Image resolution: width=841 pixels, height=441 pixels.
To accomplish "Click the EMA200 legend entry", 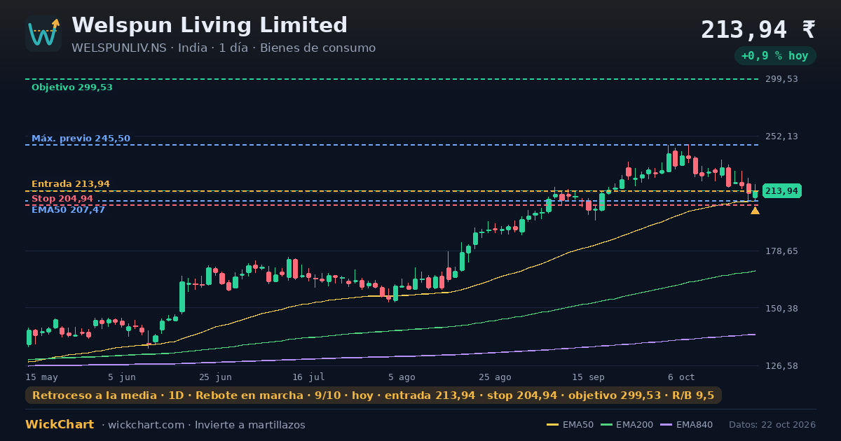I will [627, 425].
